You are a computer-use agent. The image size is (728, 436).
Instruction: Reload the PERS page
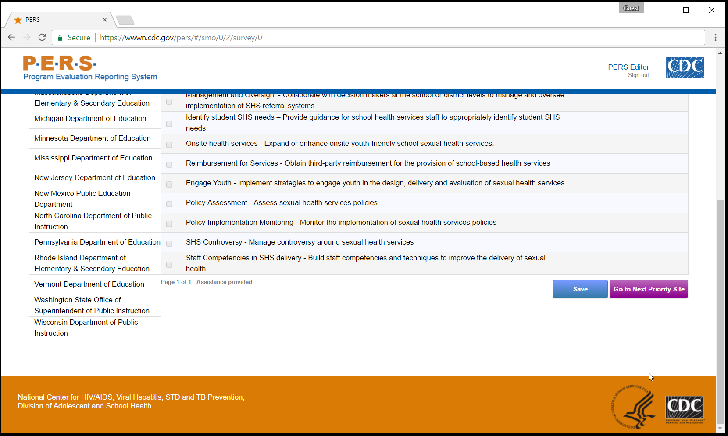42,38
